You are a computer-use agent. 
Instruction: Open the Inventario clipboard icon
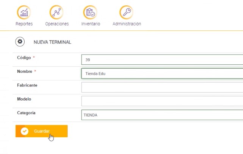tap(90, 12)
